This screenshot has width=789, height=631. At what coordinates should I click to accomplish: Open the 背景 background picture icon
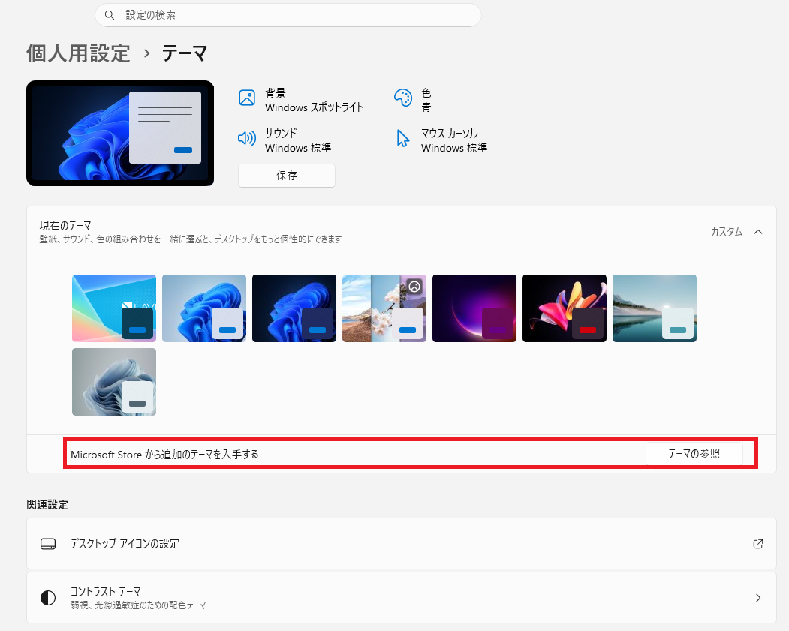[246, 98]
